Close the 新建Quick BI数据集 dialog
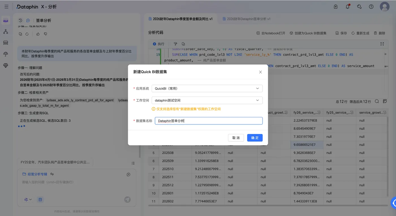Screen dimensions: 396x216 point(261,72)
